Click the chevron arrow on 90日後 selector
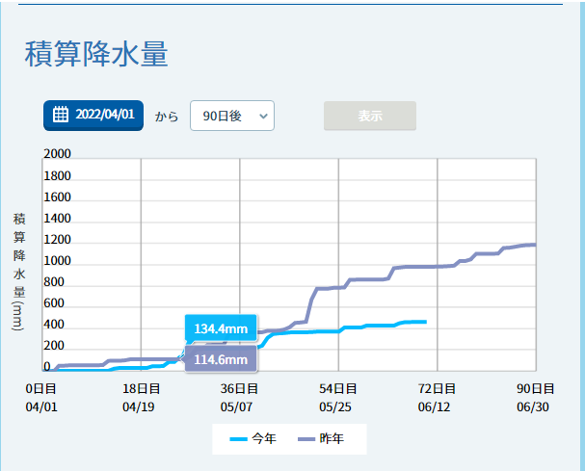The image size is (585, 471). click(262, 116)
